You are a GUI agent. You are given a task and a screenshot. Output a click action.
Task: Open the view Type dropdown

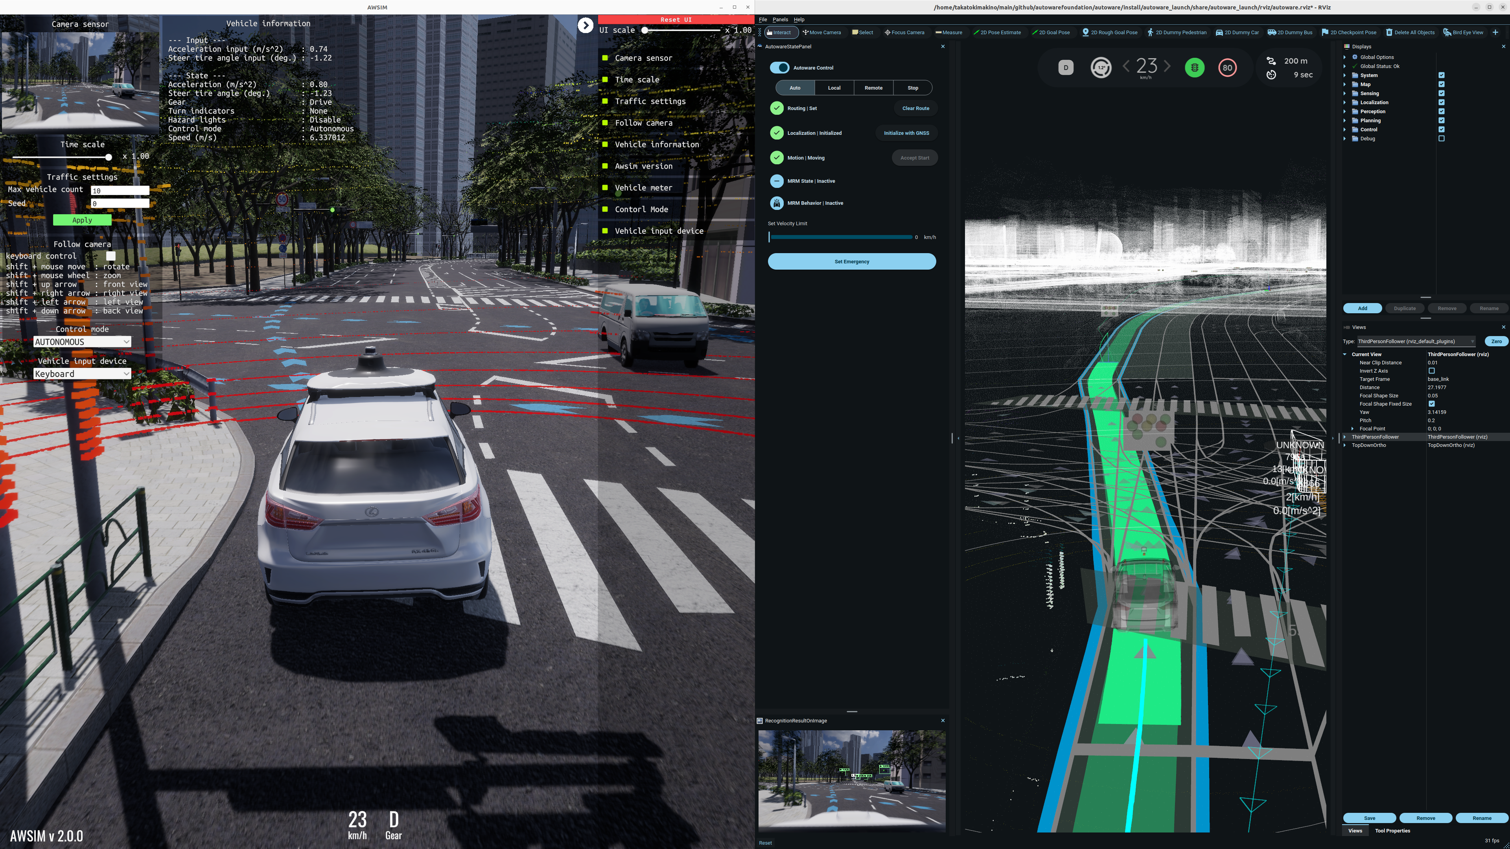point(1416,341)
